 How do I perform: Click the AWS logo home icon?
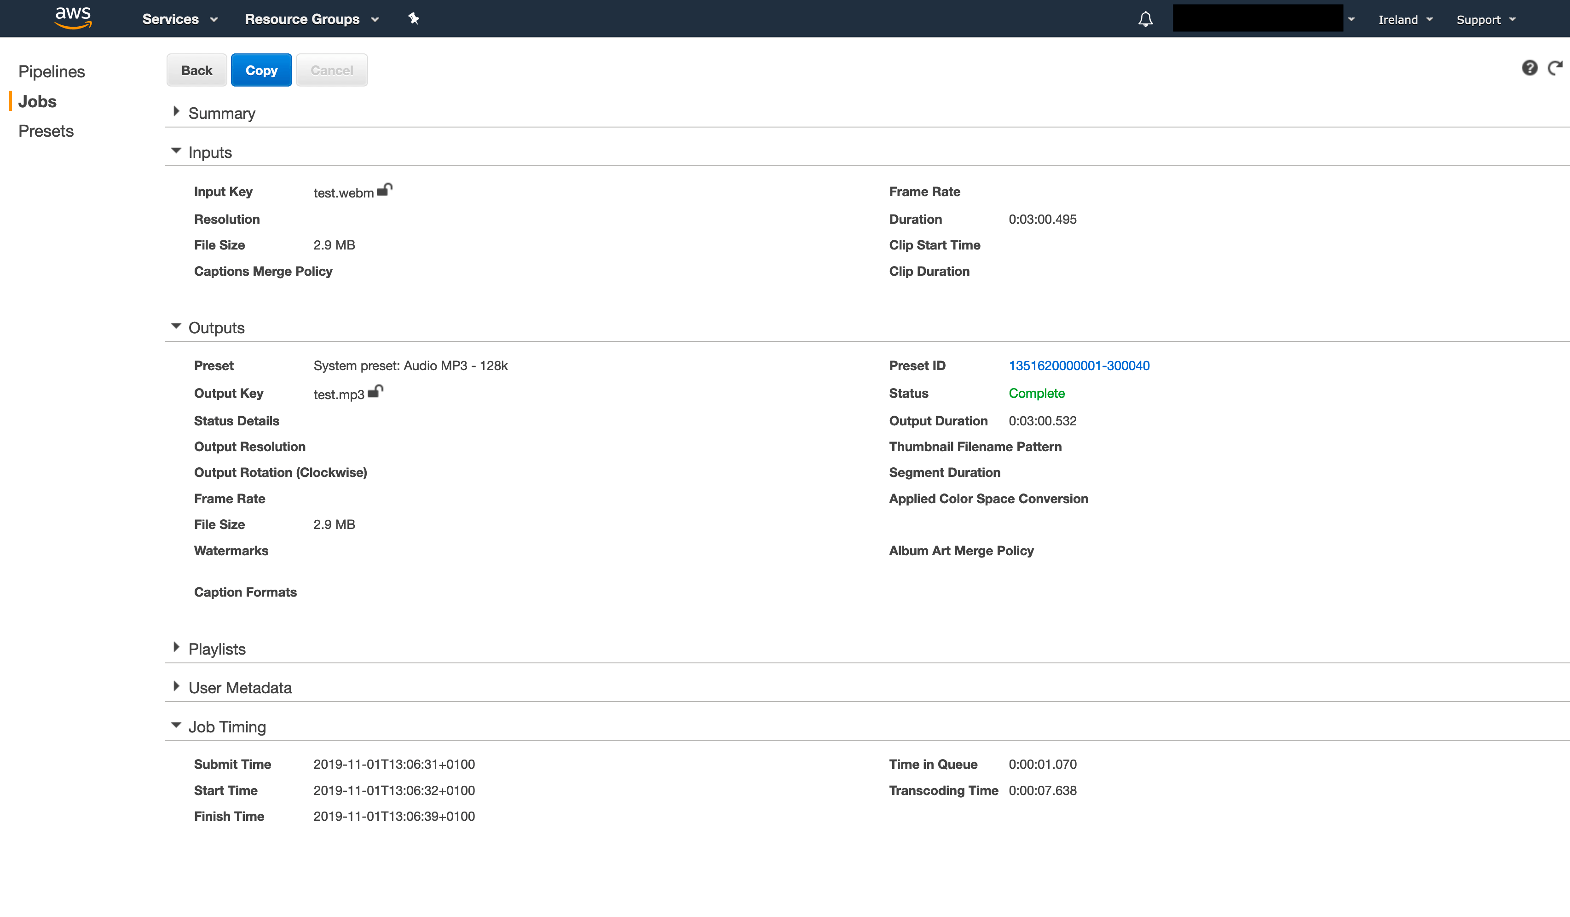(x=73, y=18)
